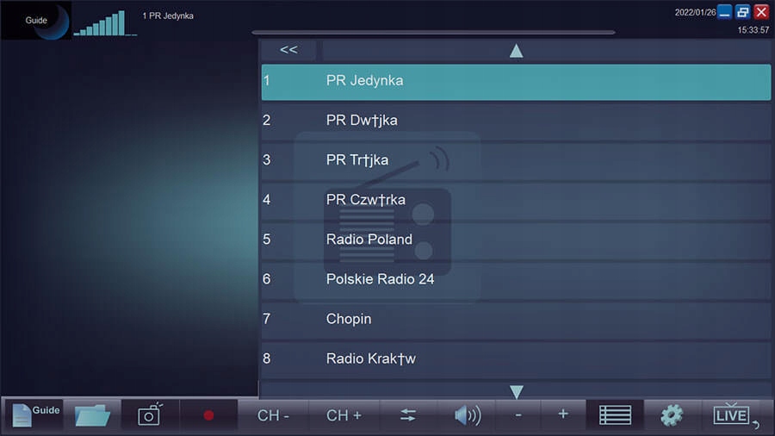Viewport: 775px width, 436px height.
Task: Select channel 5 Radio Poland
Action: pos(516,240)
